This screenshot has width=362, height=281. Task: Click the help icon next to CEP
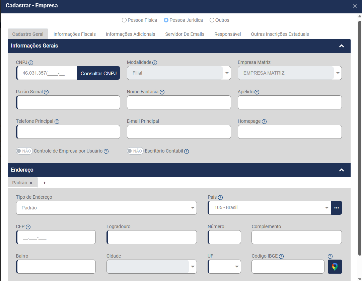point(28,227)
